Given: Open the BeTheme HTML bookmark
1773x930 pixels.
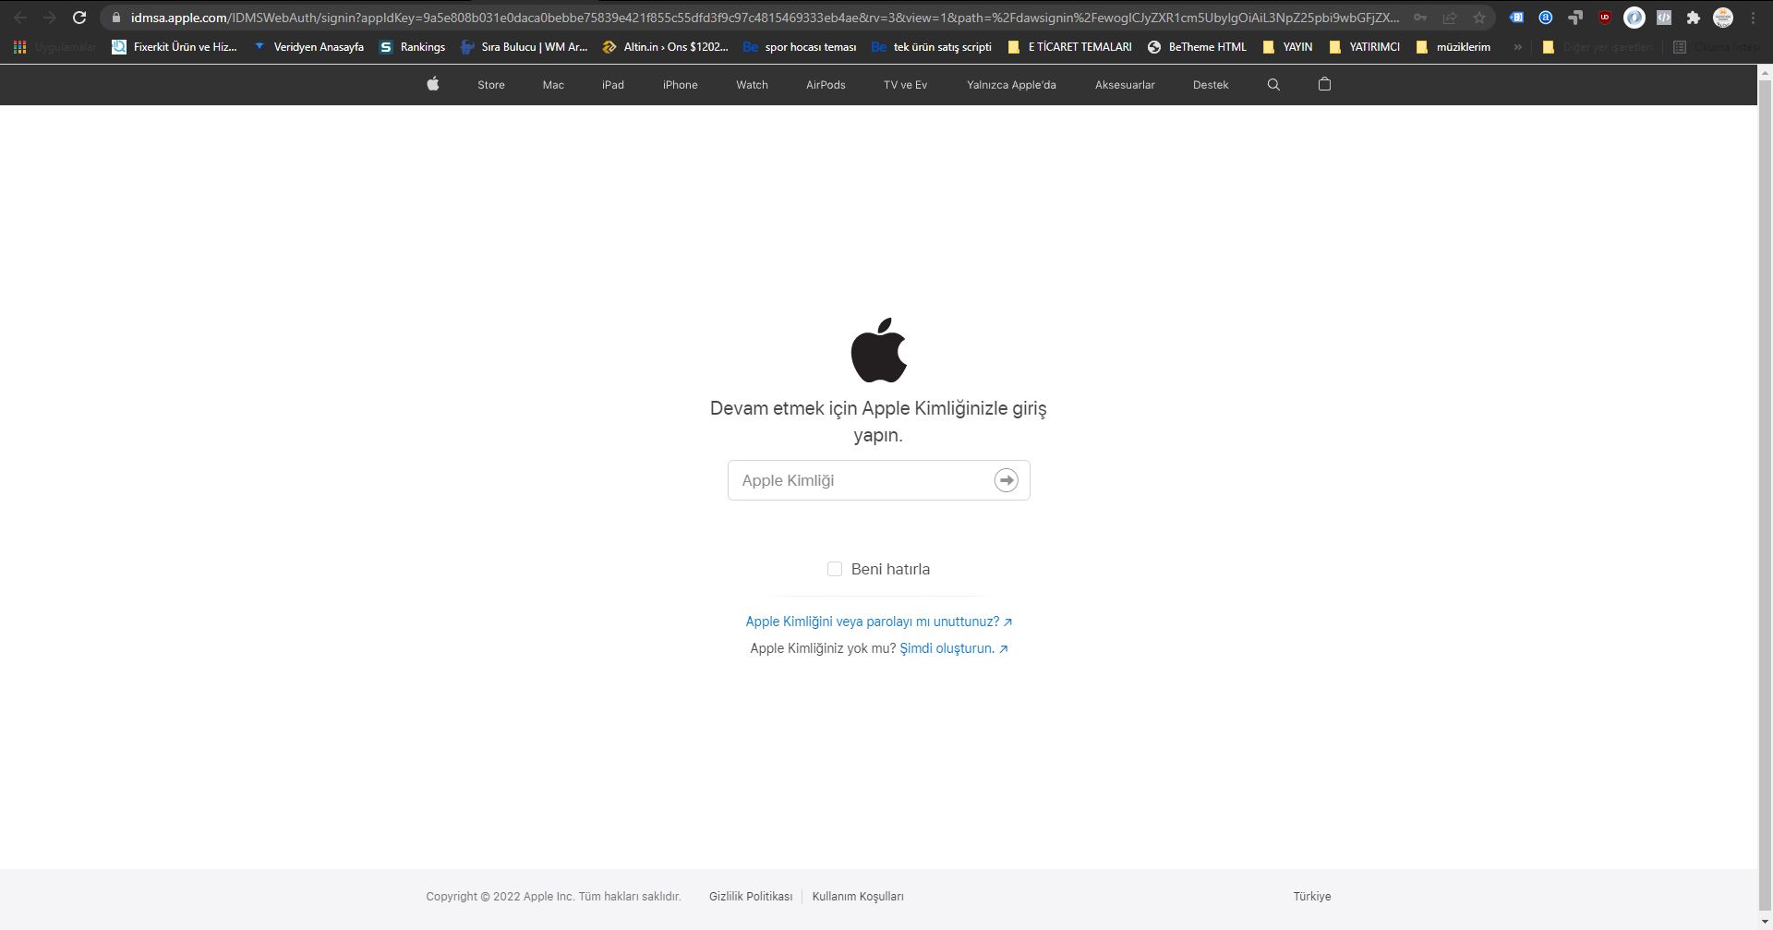Looking at the screenshot, I should (1197, 47).
